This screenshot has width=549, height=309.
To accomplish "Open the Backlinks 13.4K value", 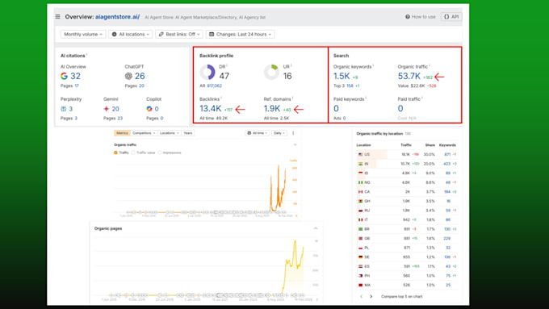I will pos(211,109).
